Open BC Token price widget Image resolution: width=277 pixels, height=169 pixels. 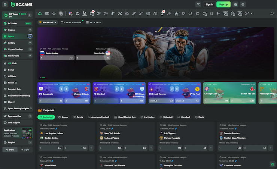tap(18, 15)
